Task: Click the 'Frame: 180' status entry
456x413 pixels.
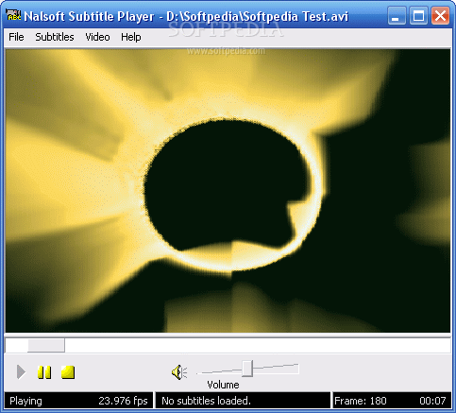Action: (x=361, y=401)
